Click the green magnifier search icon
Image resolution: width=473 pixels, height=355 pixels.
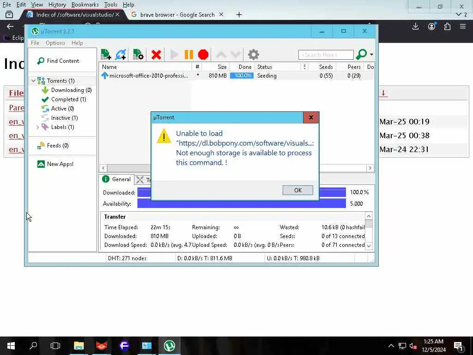pyautogui.click(x=361, y=55)
